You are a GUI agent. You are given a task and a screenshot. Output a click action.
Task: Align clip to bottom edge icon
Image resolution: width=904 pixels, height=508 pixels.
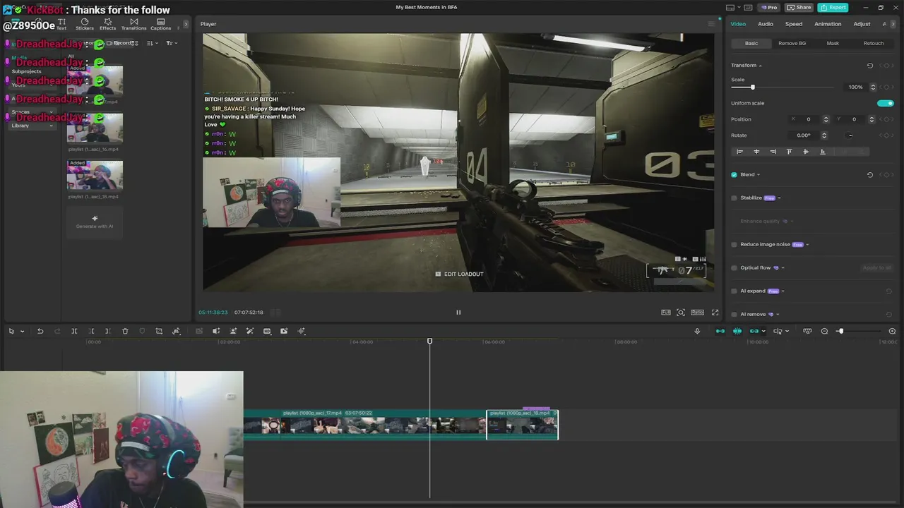[822, 152]
